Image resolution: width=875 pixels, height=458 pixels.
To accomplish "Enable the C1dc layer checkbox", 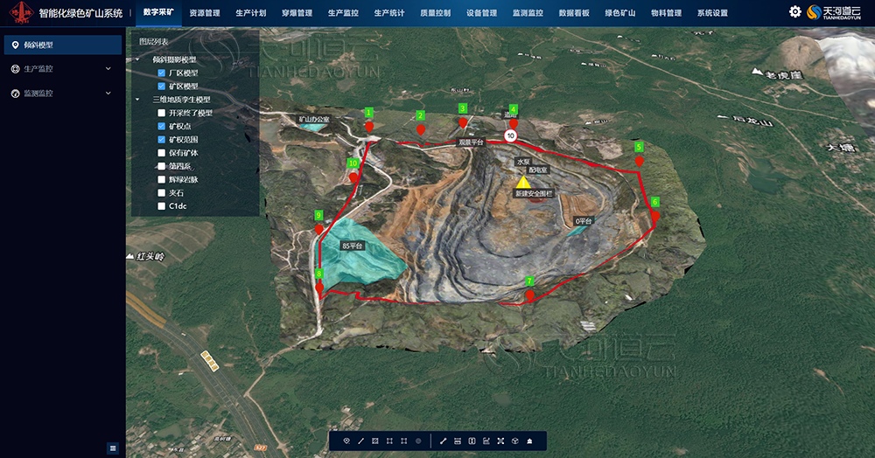I will click(161, 206).
